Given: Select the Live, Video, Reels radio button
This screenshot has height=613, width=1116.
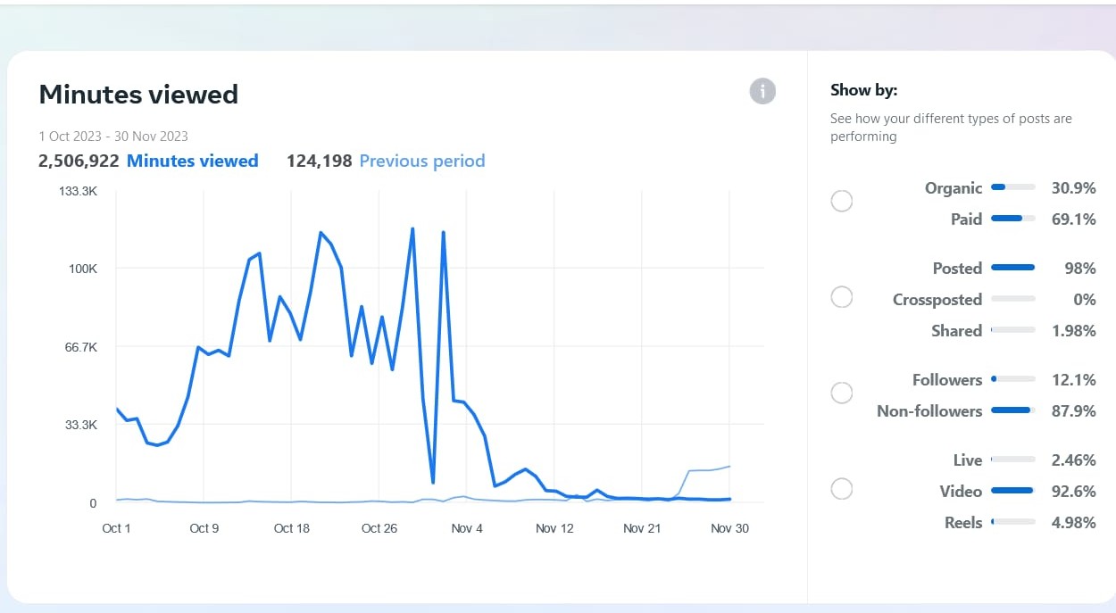Looking at the screenshot, I should pyautogui.click(x=841, y=489).
